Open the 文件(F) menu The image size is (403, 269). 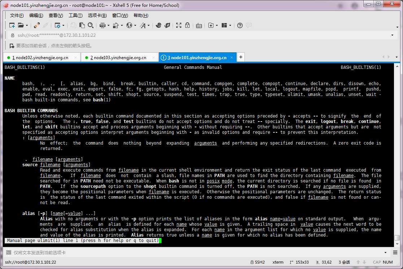pyautogui.click(x=17, y=16)
